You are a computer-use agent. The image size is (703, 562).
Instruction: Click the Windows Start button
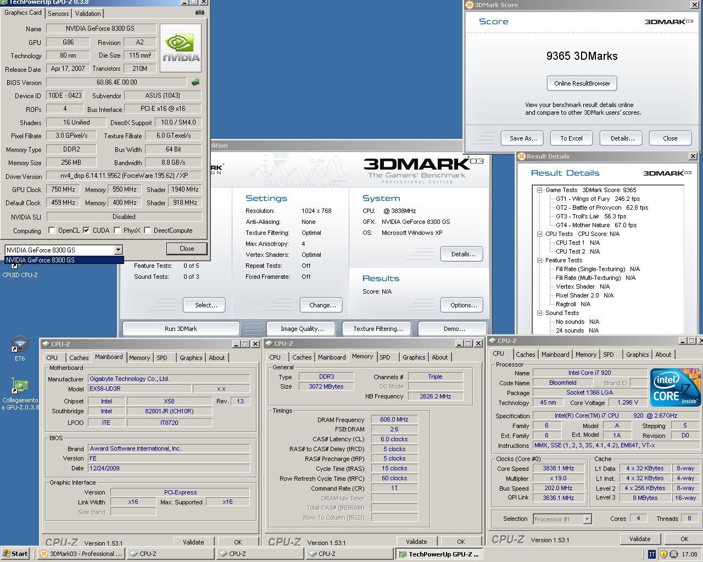[x=15, y=554]
